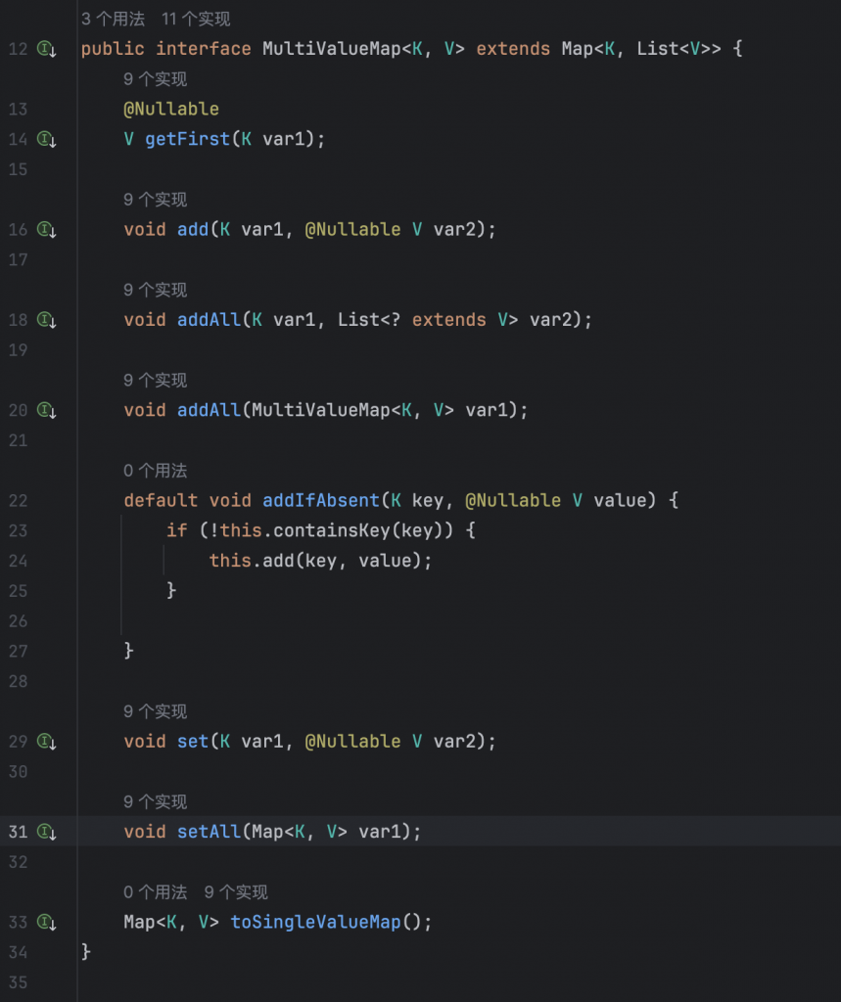Screen dimensions: 841x1002
Task: Click the implemented-by icon on line 18
Action: (46, 320)
